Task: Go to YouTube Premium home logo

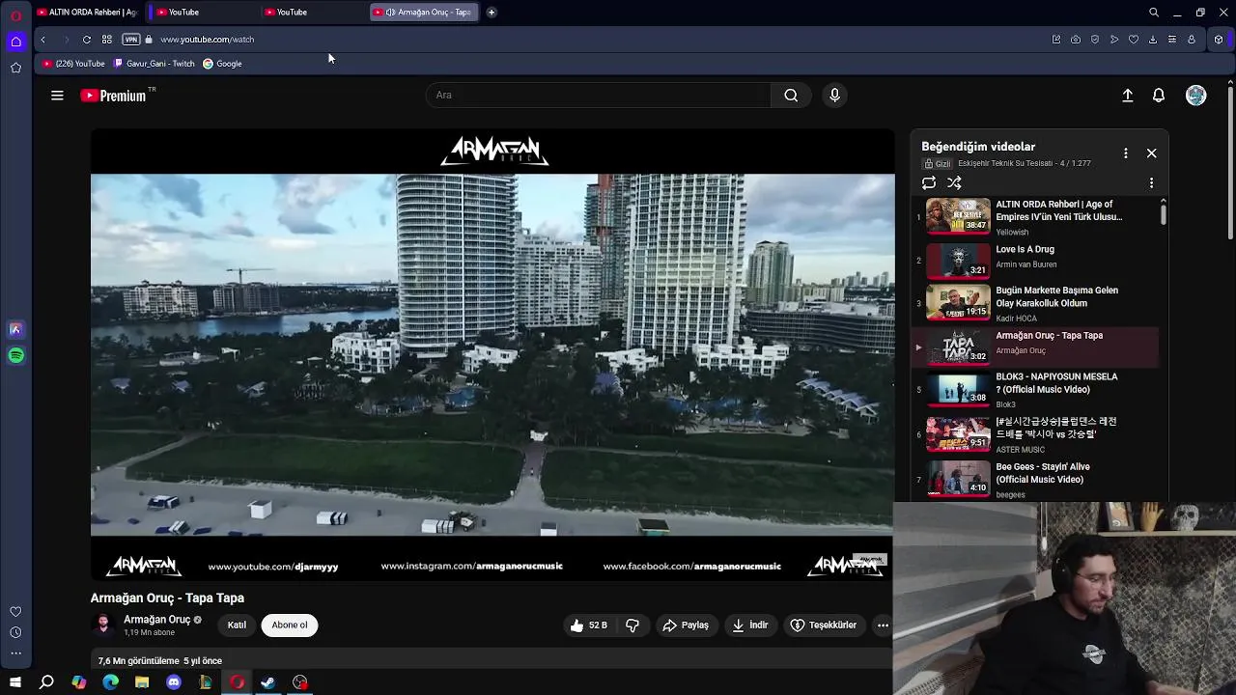Action: click(x=113, y=96)
